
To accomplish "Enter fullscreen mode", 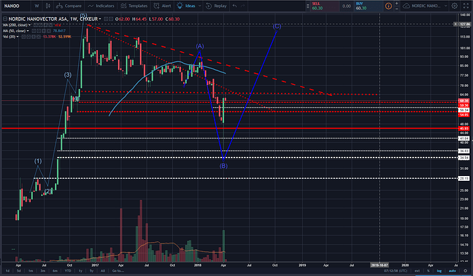I will (465, 5).
